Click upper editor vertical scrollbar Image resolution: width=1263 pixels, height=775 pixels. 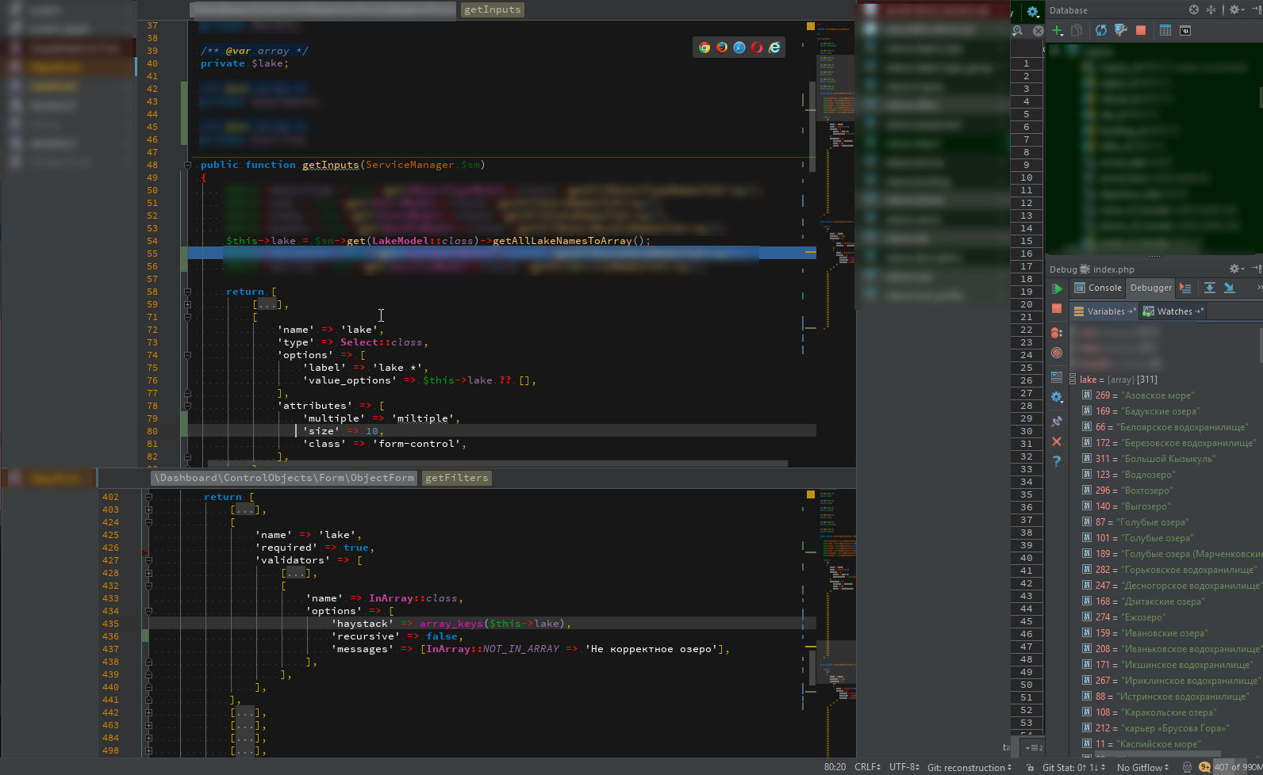point(812,126)
